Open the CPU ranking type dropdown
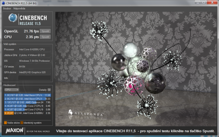Viewport: 219px width, 137px height. [x=12, y=90]
